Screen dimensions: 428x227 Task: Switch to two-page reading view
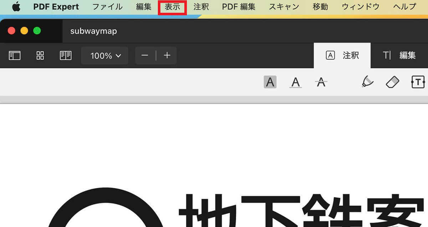66,56
